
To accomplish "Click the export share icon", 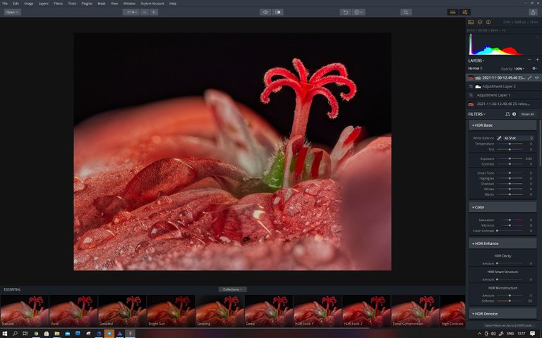I will (533, 12).
